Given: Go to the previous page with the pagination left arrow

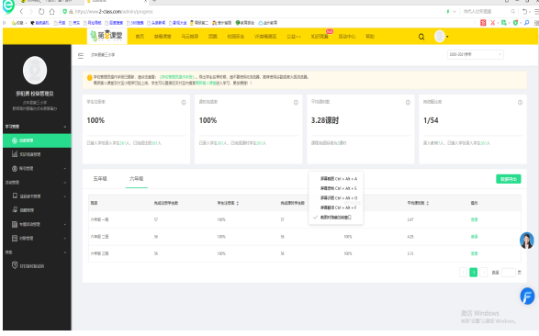Looking at the screenshot, I should tap(464, 273).
